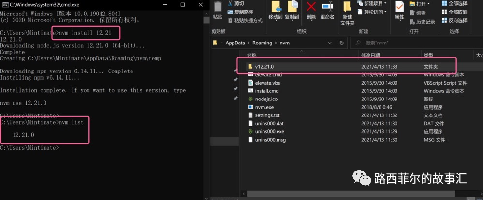The image size is (483, 200).
Task: Click the Edit button in ribbon
Action: pyautogui.click(x=418, y=13)
